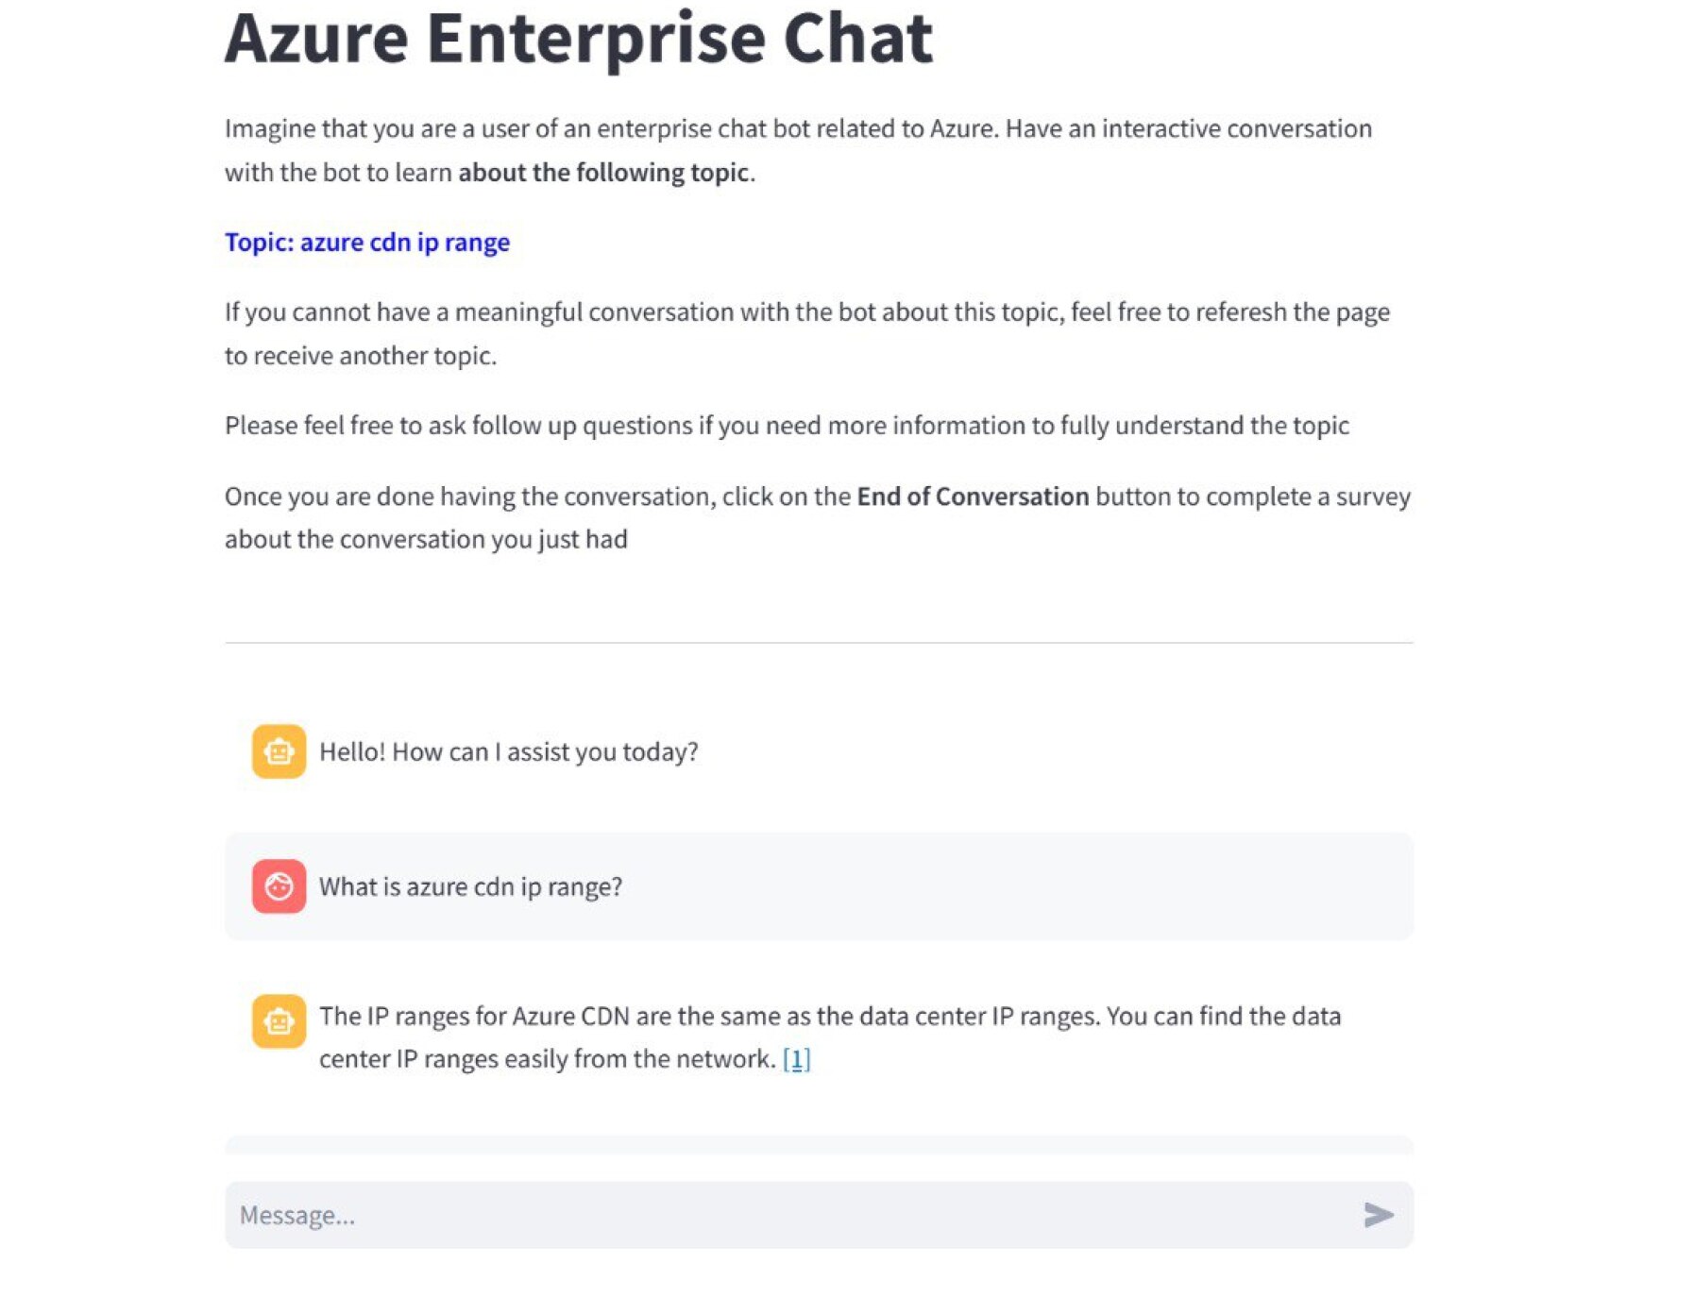Click the horizontal divider above the chat
The width and height of the screenshot is (1694, 1314).
pos(819,643)
